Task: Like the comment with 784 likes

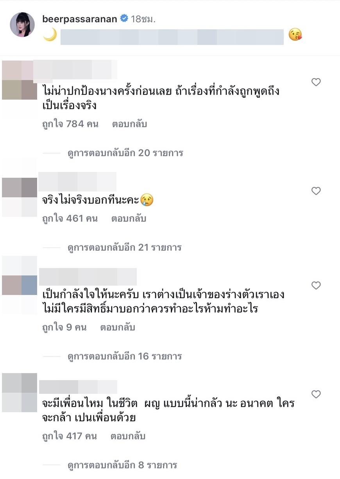Action: (316, 82)
